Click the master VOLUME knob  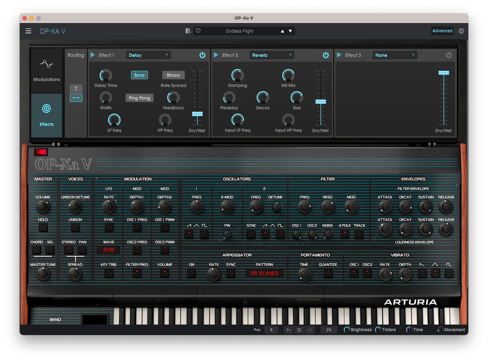pyautogui.click(x=43, y=207)
